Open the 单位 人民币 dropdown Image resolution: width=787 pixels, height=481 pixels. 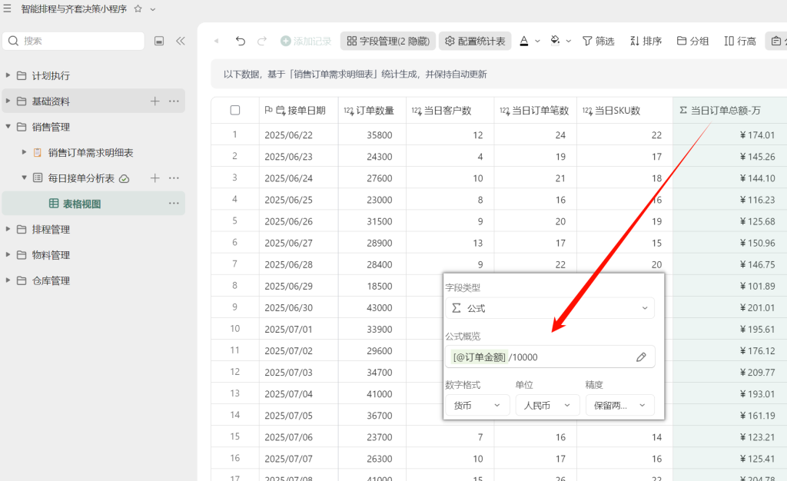click(x=547, y=405)
